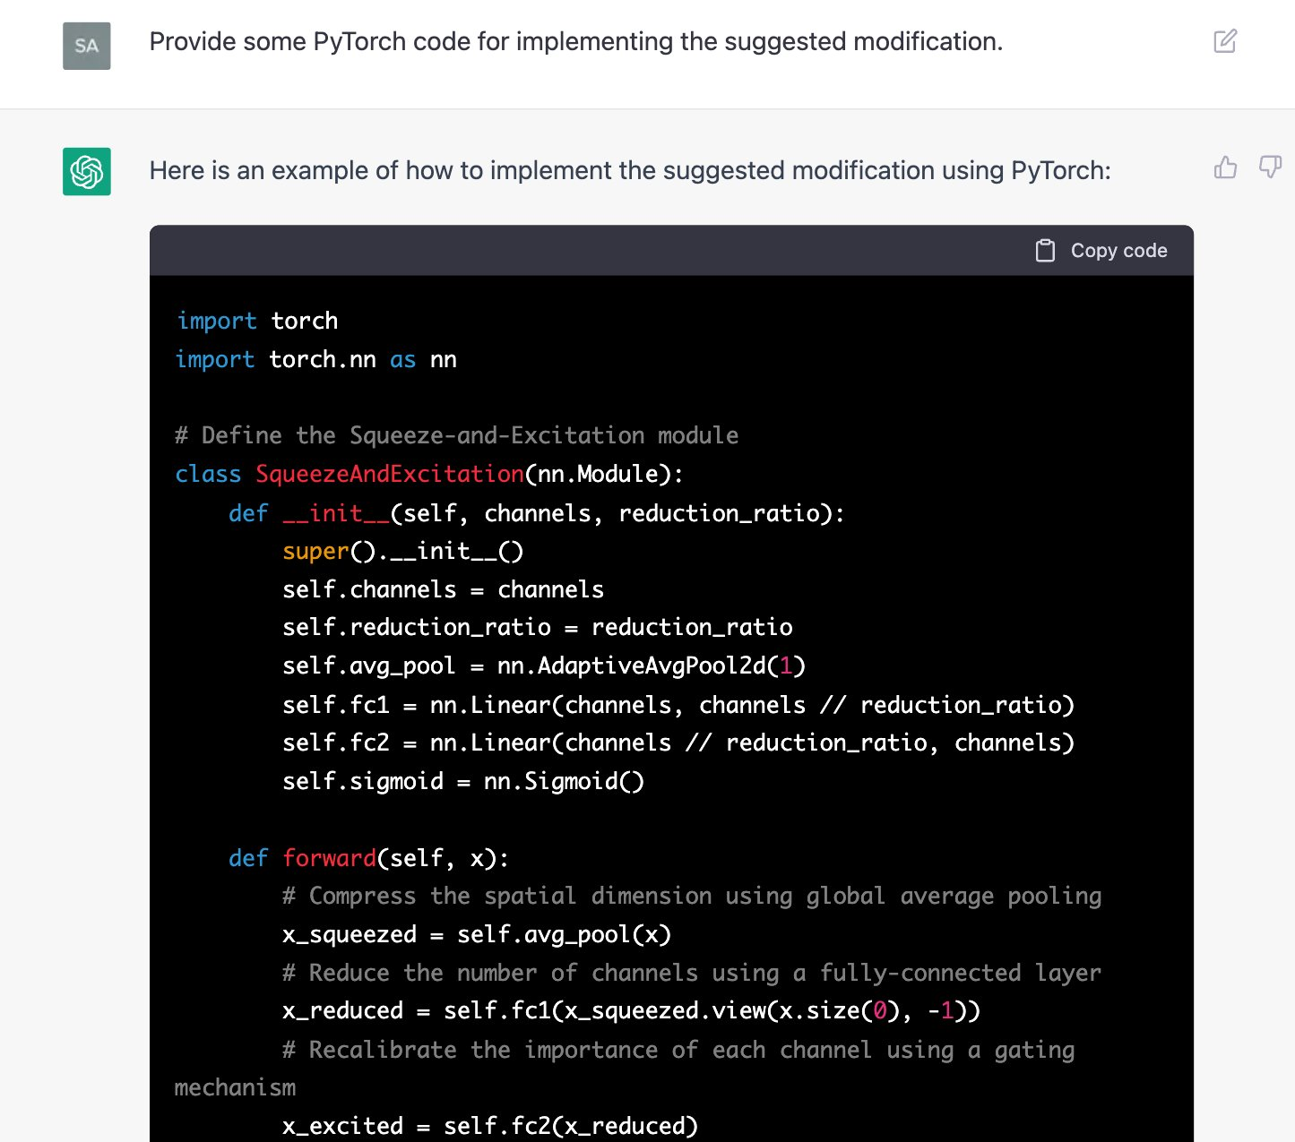The height and width of the screenshot is (1142, 1295).
Task: Click the comment 'Compress the spatial dimension'
Action: pos(692,896)
